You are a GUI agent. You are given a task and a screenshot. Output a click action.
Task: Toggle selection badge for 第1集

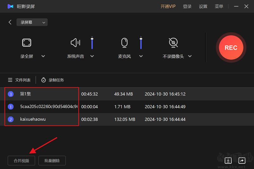pos(11,94)
